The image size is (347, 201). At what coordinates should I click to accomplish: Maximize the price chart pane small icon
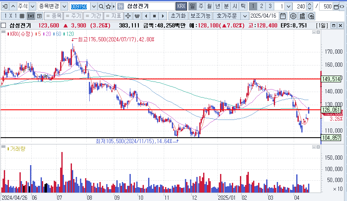[314, 32]
